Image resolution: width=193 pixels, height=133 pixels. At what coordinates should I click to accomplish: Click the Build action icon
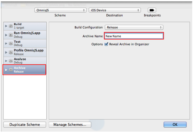[x=11, y=26]
